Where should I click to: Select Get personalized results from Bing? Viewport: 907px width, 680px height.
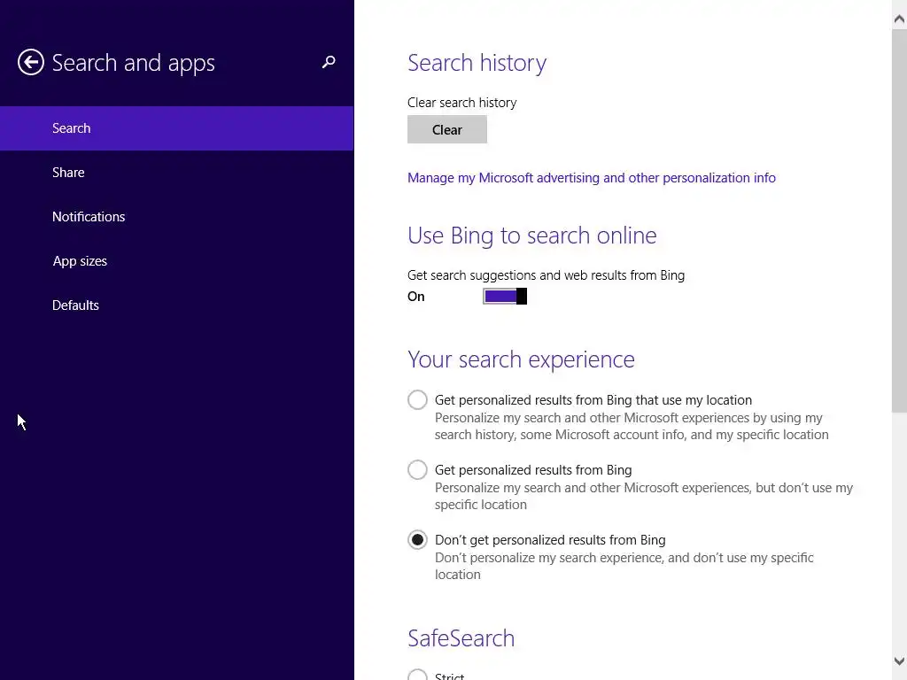417,469
